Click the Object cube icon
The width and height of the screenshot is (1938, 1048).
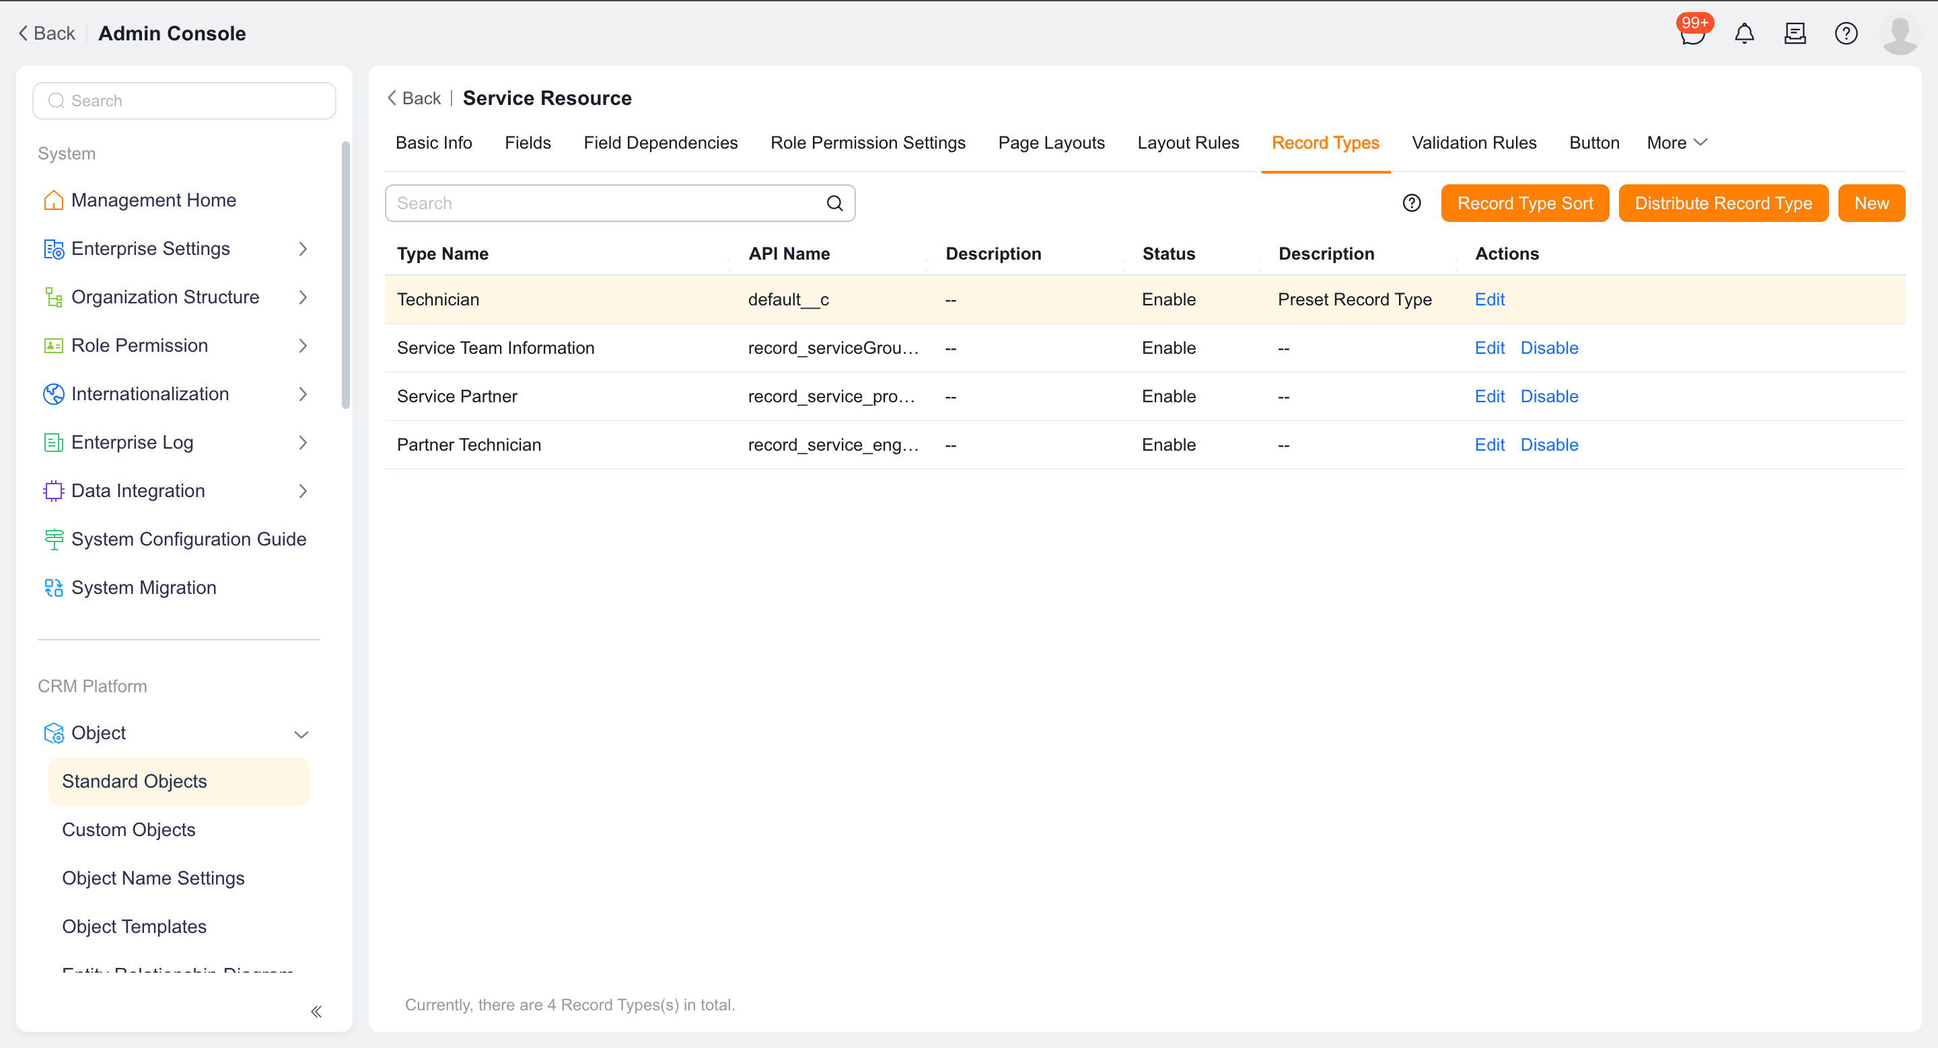click(x=53, y=733)
